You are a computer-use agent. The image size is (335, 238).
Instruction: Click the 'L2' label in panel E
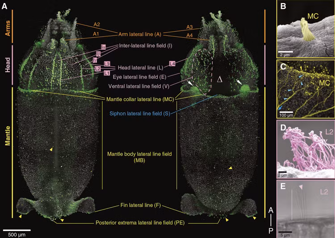coord(324,192)
